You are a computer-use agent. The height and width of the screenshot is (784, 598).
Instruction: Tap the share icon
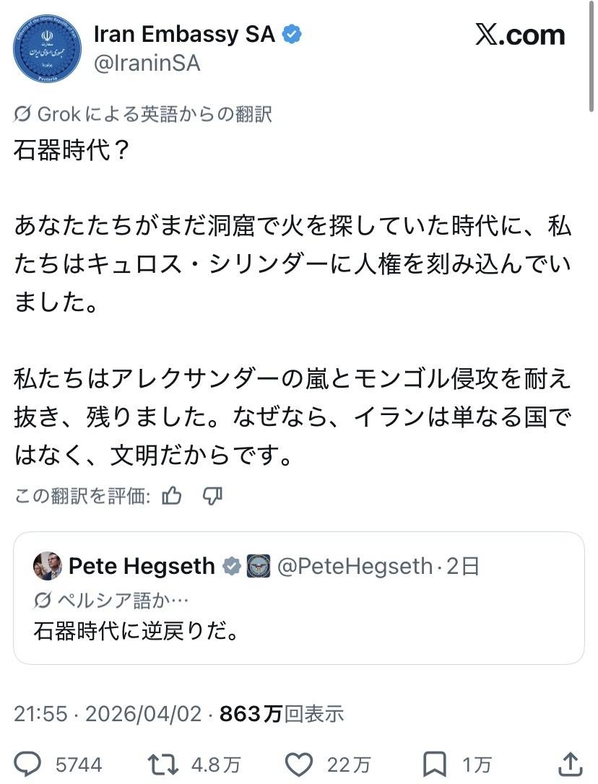[571, 764]
